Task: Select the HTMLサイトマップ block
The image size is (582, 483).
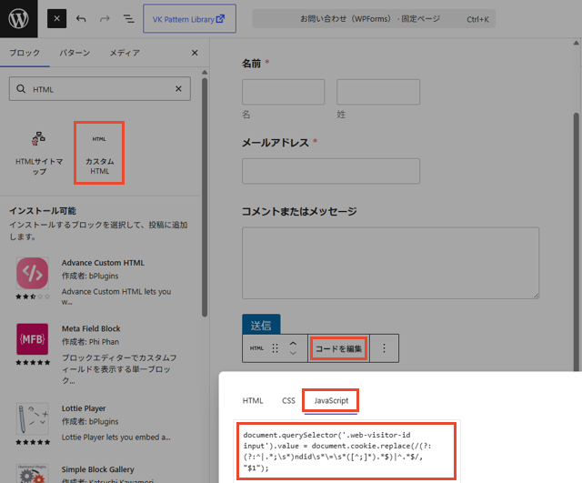Action: 39,153
